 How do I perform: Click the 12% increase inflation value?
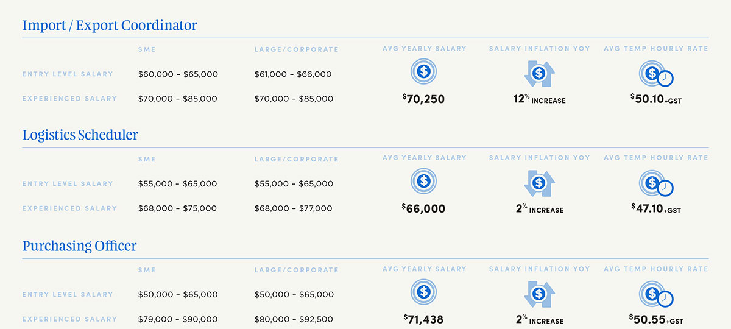point(539,99)
